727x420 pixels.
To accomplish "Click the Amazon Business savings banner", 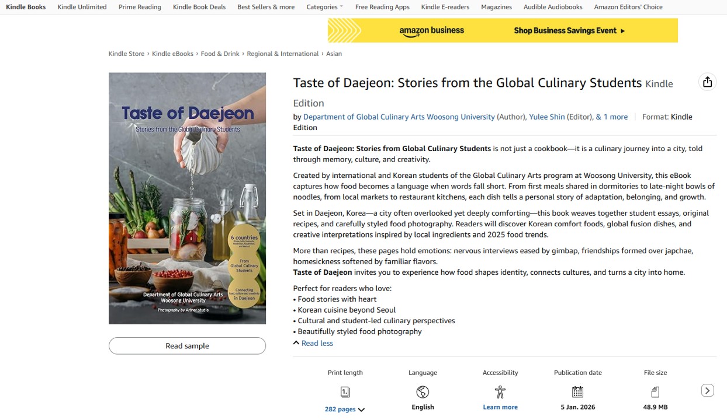I will pos(503,30).
